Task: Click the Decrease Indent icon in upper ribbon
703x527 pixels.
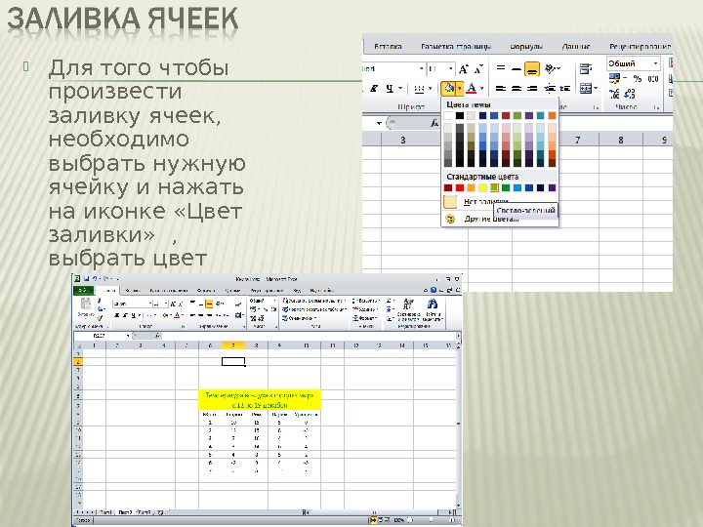Action: coord(550,88)
